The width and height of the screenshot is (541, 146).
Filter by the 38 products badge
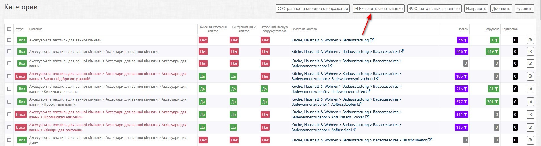463,40
